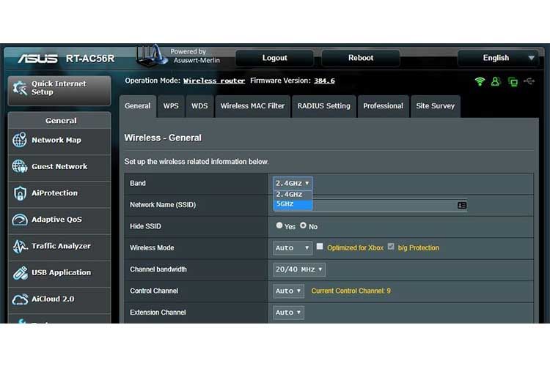The image size is (550, 366).
Task: Open Quick Internet Setup wizard icon
Action: pyautogui.click(x=20, y=88)
